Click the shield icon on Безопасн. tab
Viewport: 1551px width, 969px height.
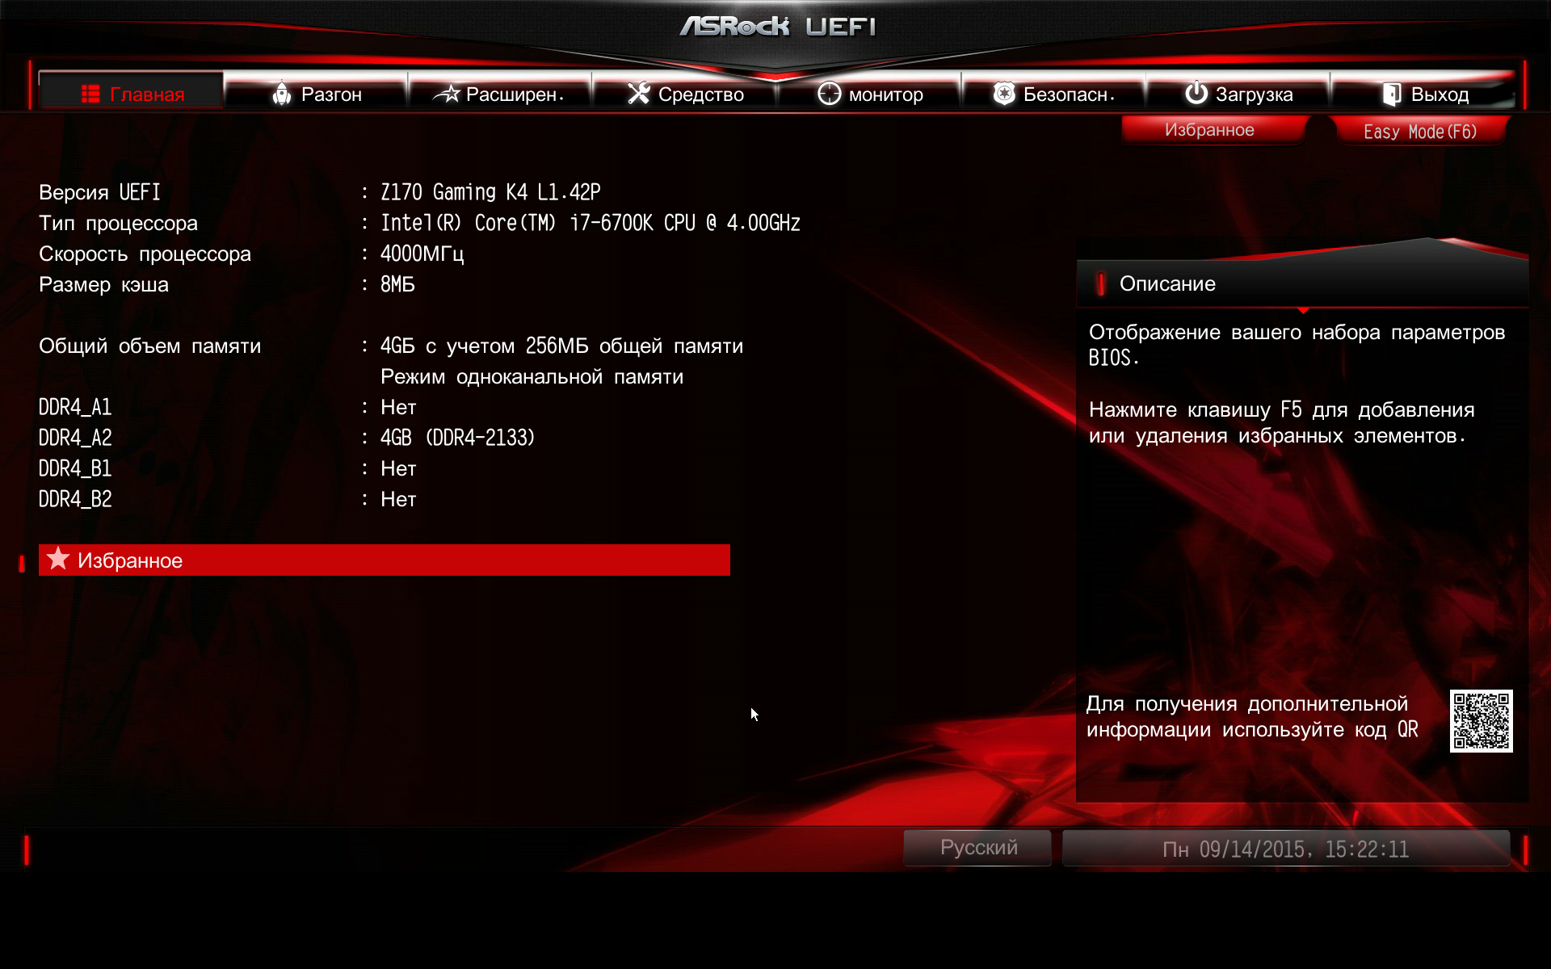tap(1003, 94)
